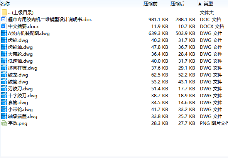Click the 11.9 KB size value
228x158 pixels.
(x=160, y=27)
